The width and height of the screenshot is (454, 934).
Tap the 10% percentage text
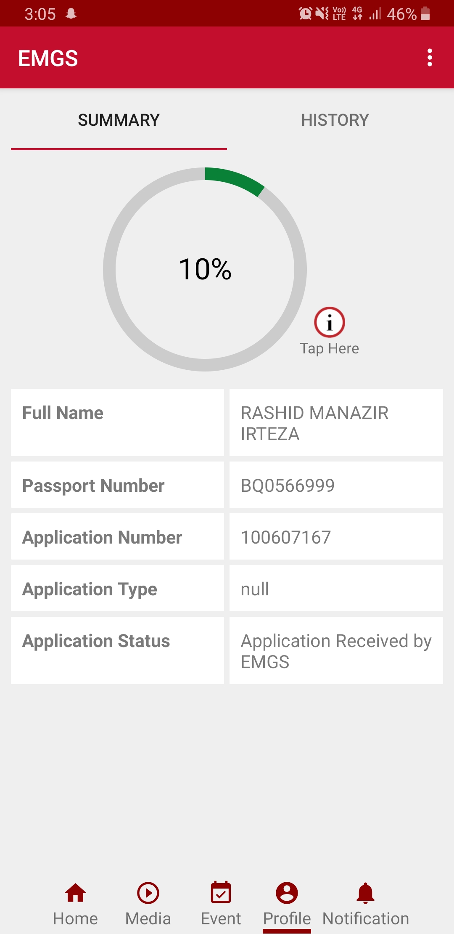click(x=205, y=269)
